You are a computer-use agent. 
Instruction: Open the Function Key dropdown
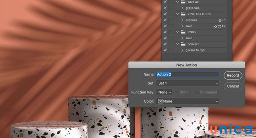(164, 92)
